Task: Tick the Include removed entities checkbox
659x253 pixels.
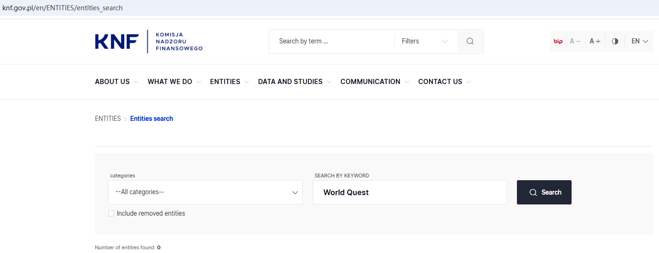Action: point(111,214)
